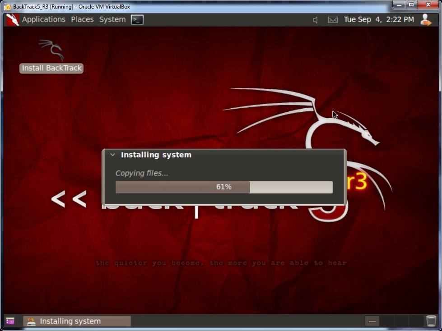Open the Applications menu
The height and width of the screenshot is (331, 442).
click(x=44, y=19)
